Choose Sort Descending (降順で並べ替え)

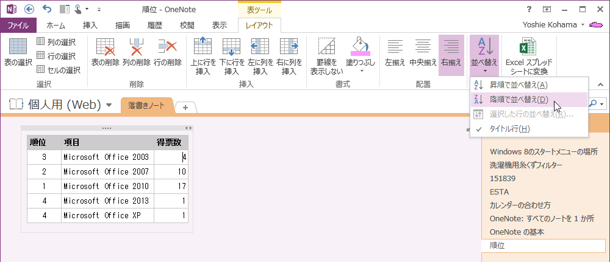pos(529,100)
